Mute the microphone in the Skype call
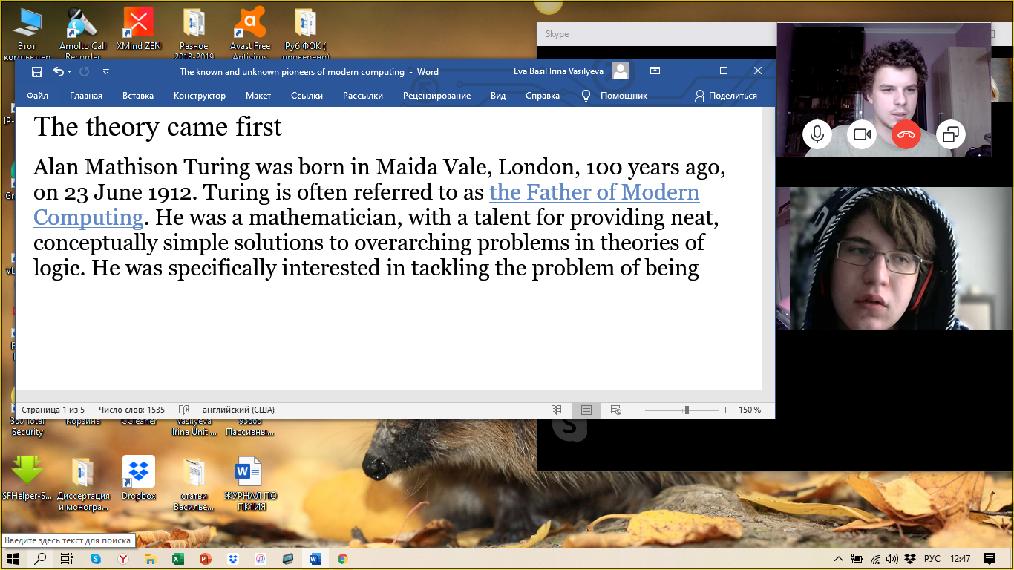 coord(817,134)
